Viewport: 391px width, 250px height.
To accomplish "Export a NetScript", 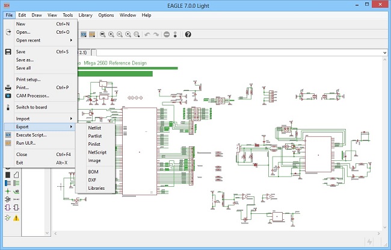I will [x=96, y=152].
